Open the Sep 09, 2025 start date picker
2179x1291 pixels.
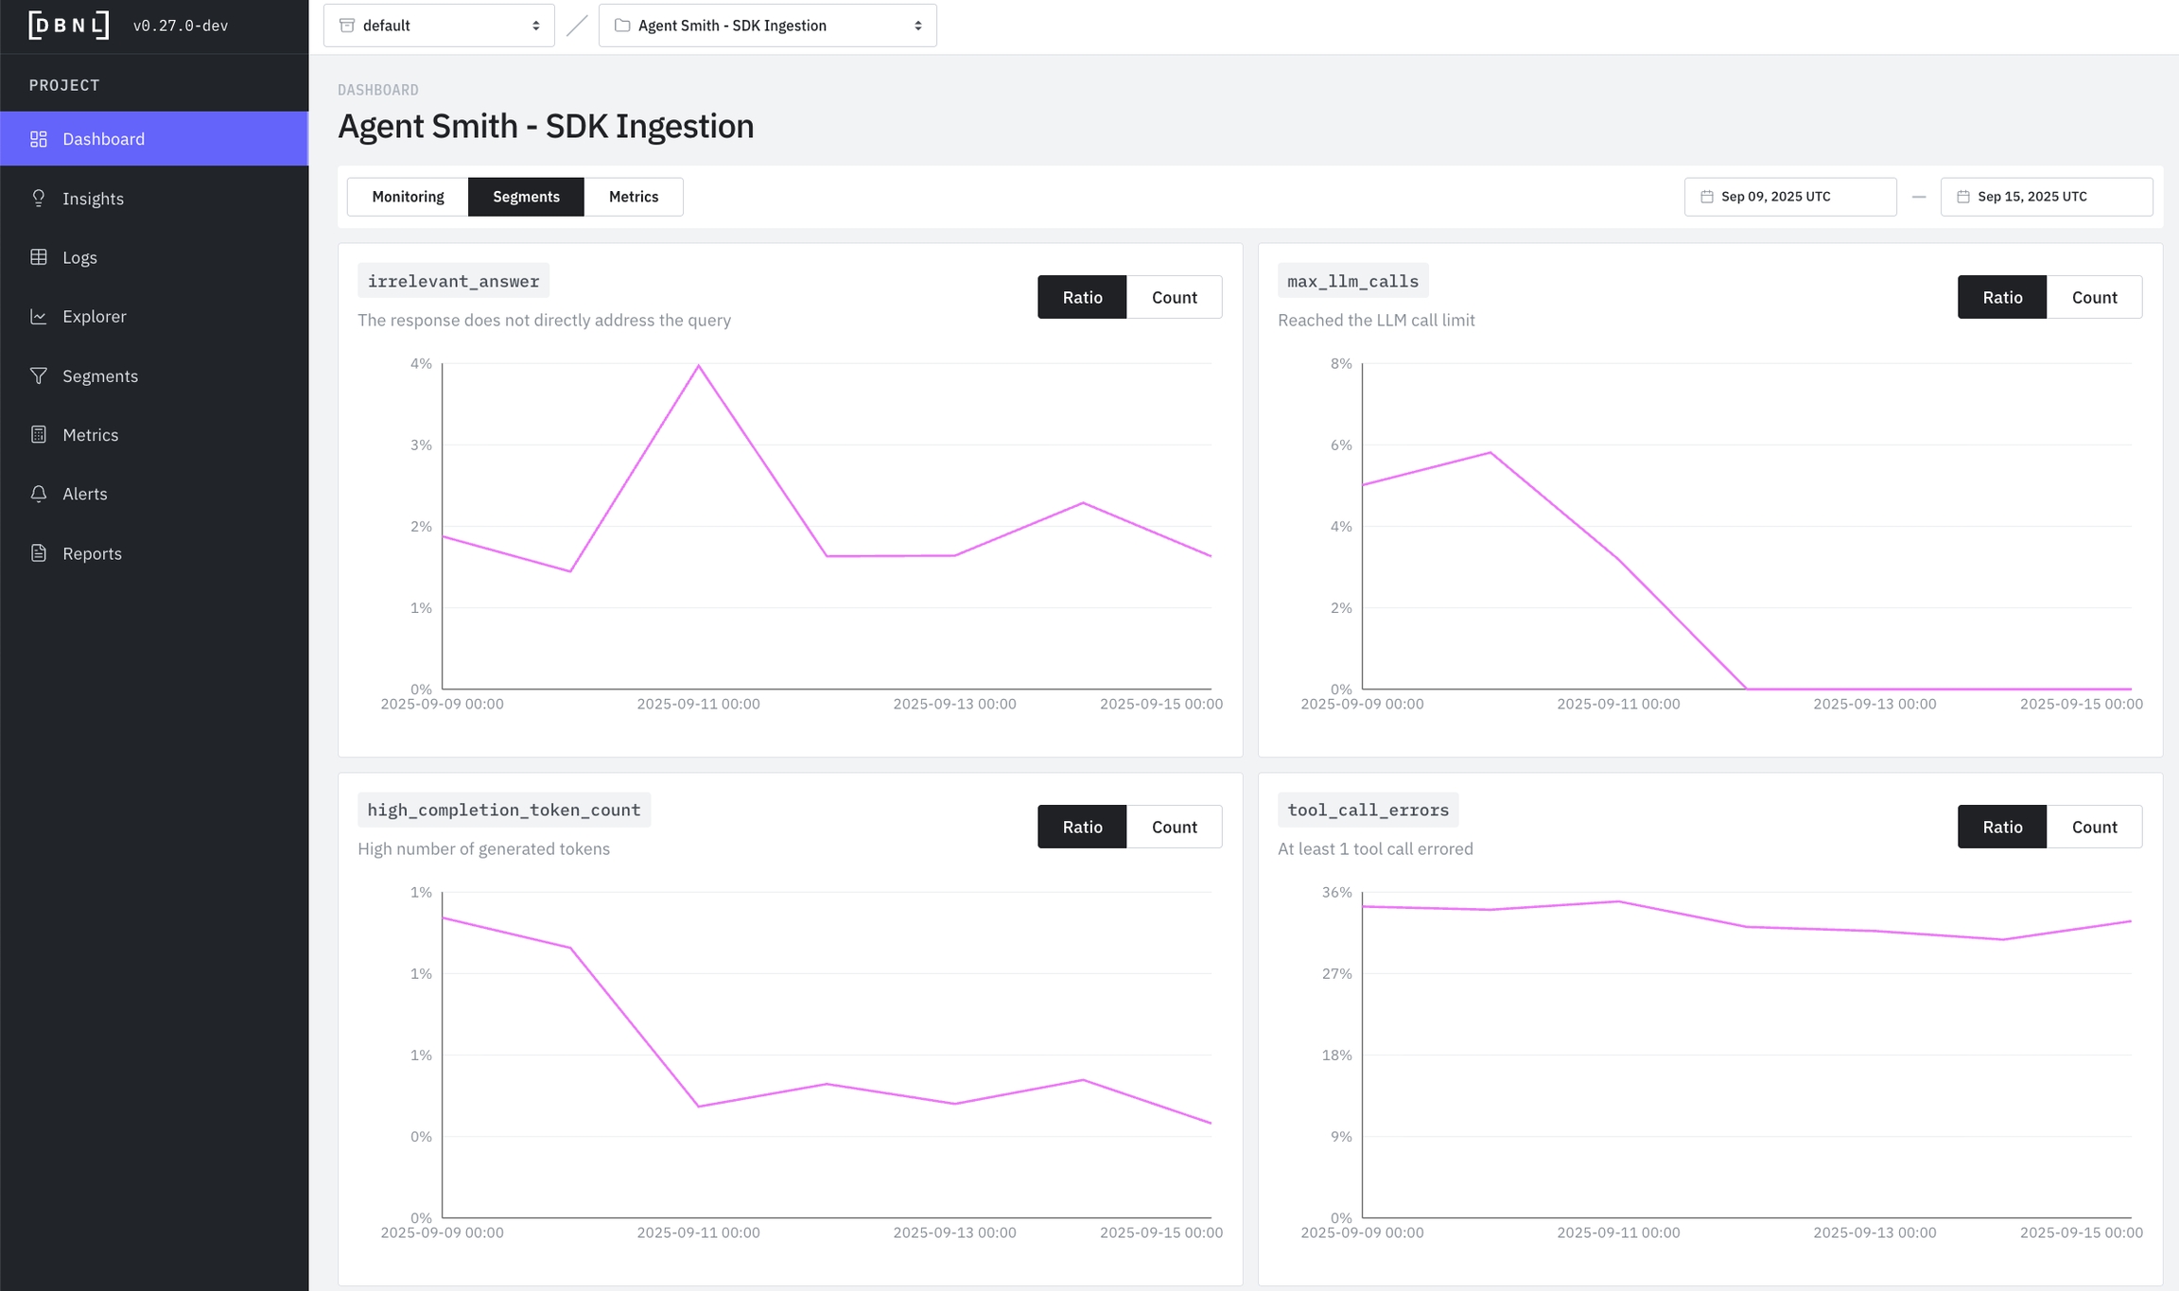pos(1789,197)
